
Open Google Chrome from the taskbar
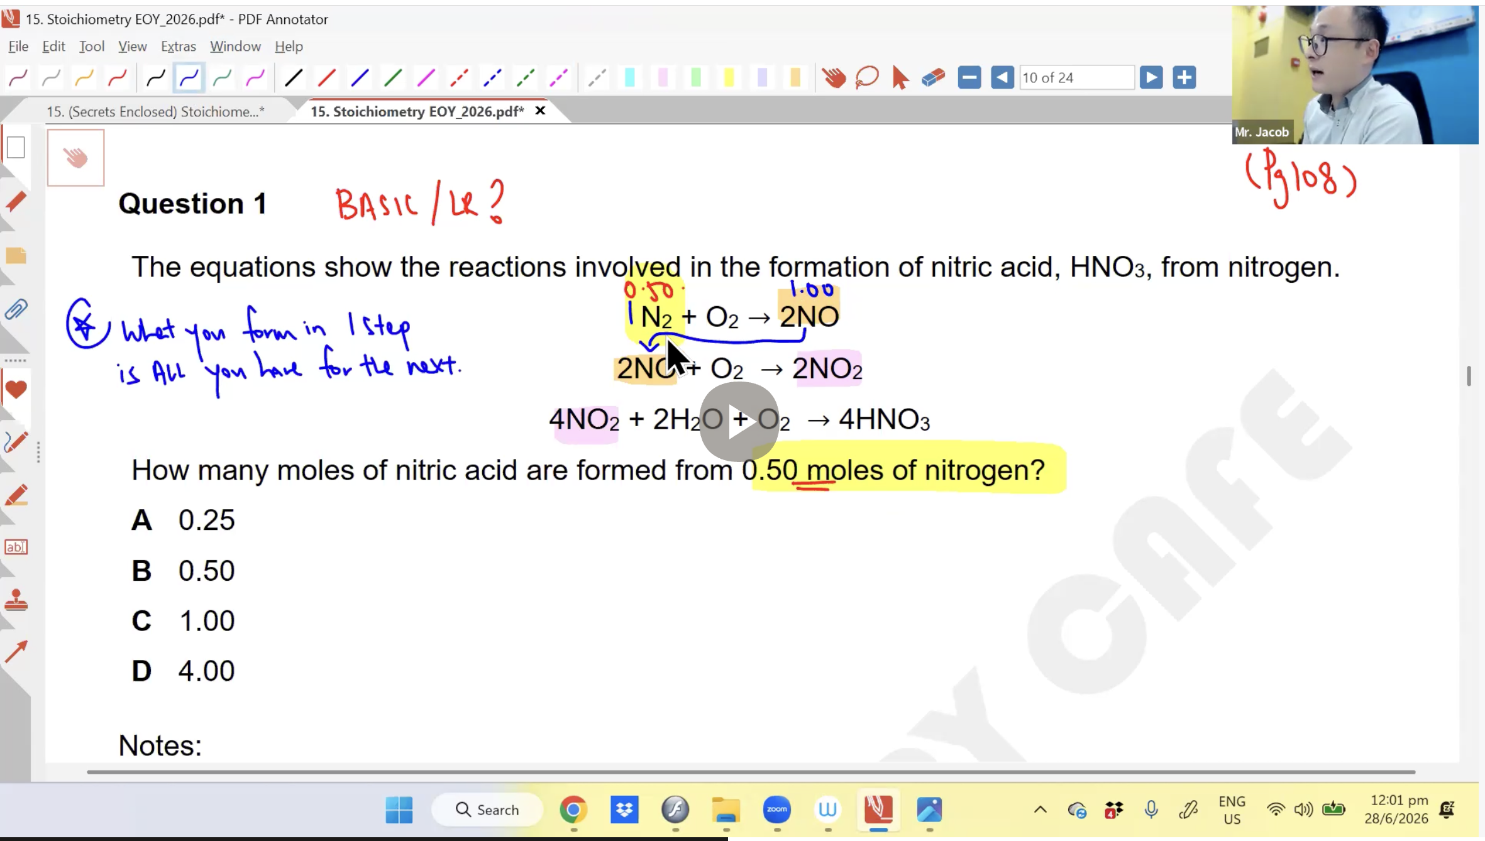pyautogui.click(x=573, y=810)
